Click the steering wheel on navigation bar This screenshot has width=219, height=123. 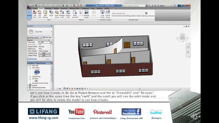point(188,47)
